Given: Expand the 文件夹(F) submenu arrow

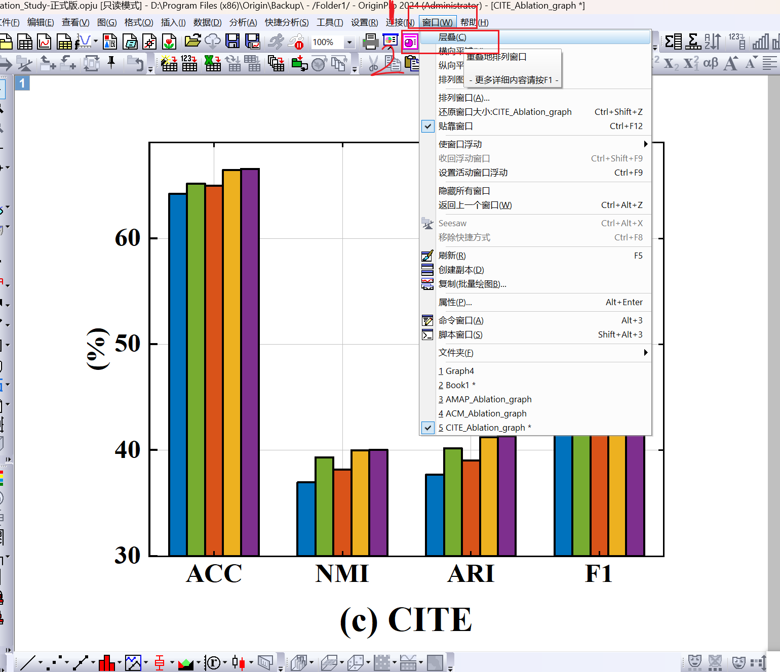Looking at the screenshot, I should tap(646, 353).
